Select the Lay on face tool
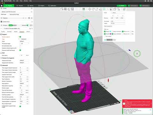 coord(100,9)
